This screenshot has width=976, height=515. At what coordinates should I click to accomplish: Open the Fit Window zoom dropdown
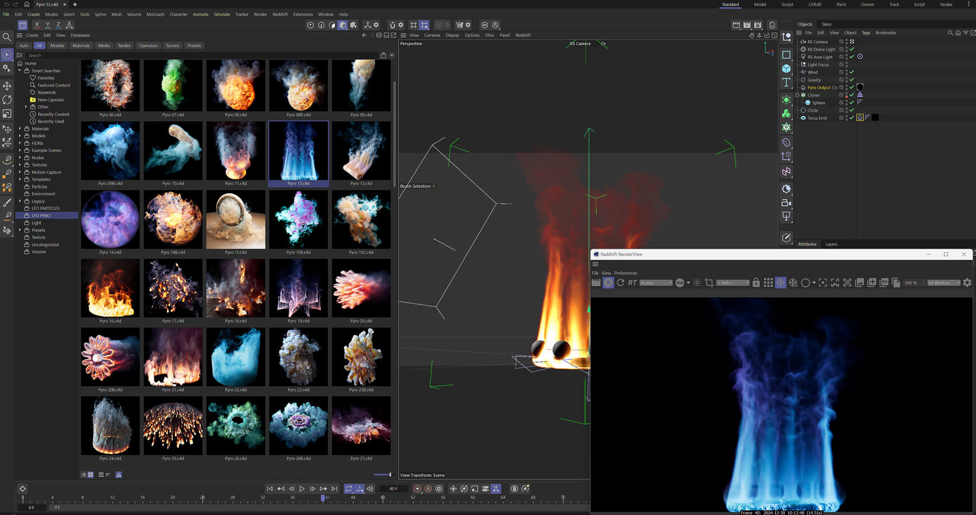[x=943, y=283]
